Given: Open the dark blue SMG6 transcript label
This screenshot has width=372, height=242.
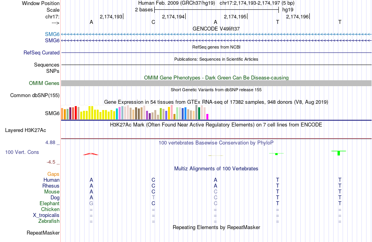Looking at the screenshot, I should [x=52, y=41].
